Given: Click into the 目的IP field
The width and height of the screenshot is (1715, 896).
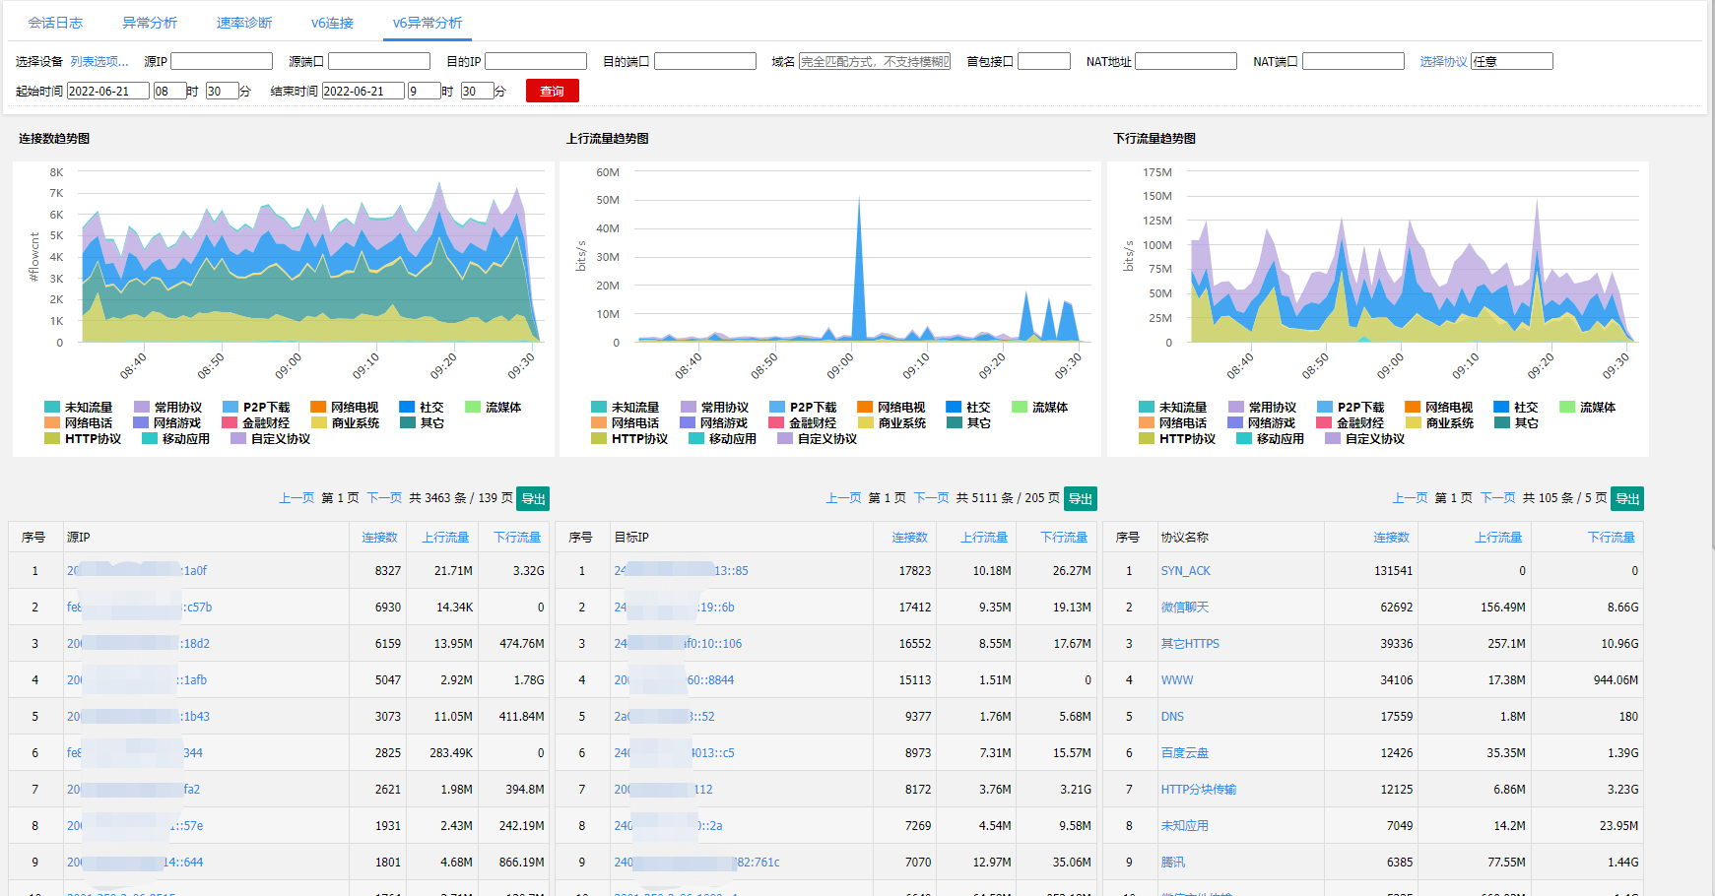Looking at the screenshot, I should coord(536,61).
